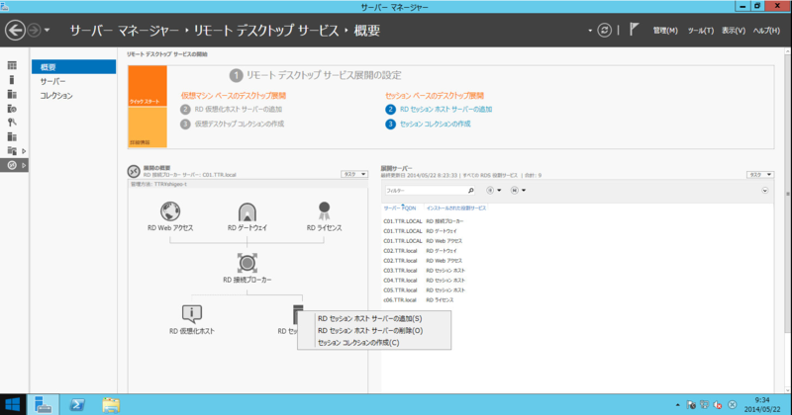Viewport: 792px width, 415px height.
Task: Click the filter magnifier search icon
Action: [471, 191]
